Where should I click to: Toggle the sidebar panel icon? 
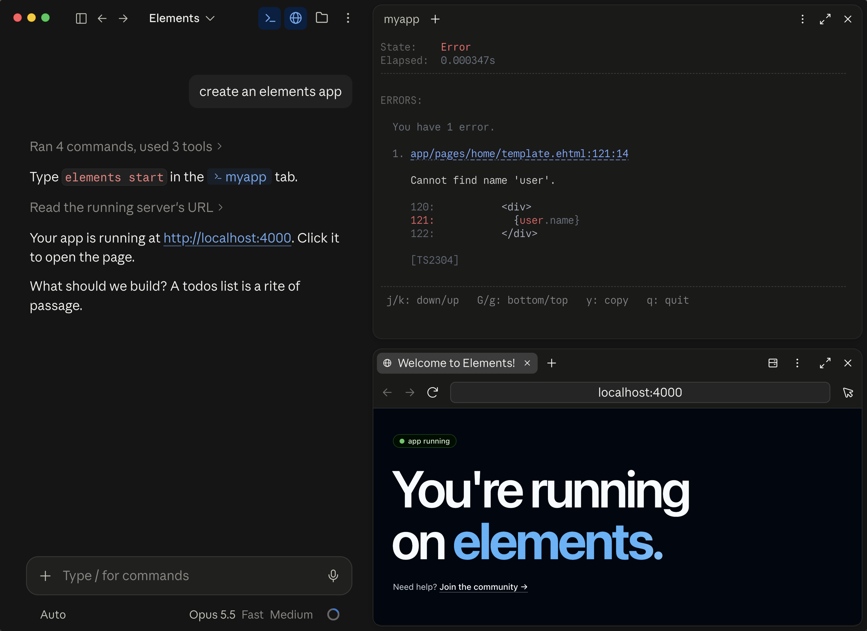tap(81, 18)
